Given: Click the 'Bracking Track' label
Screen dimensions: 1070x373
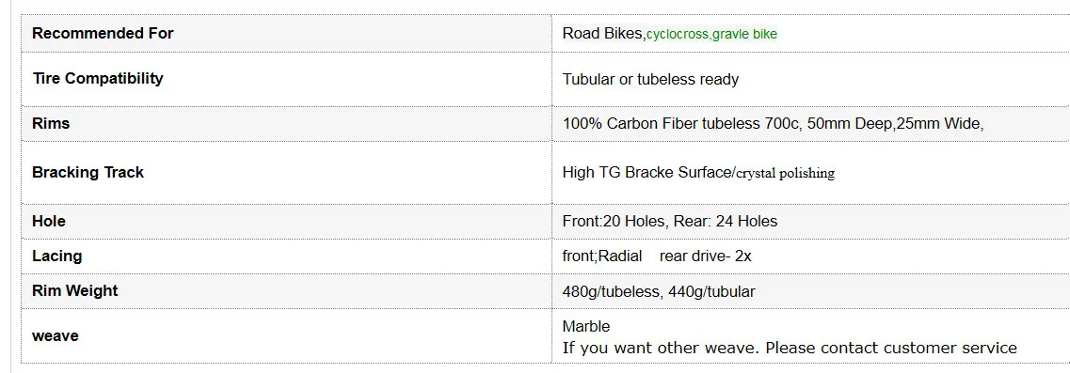Looking at the screenshot, I should [x=88, y=173].
